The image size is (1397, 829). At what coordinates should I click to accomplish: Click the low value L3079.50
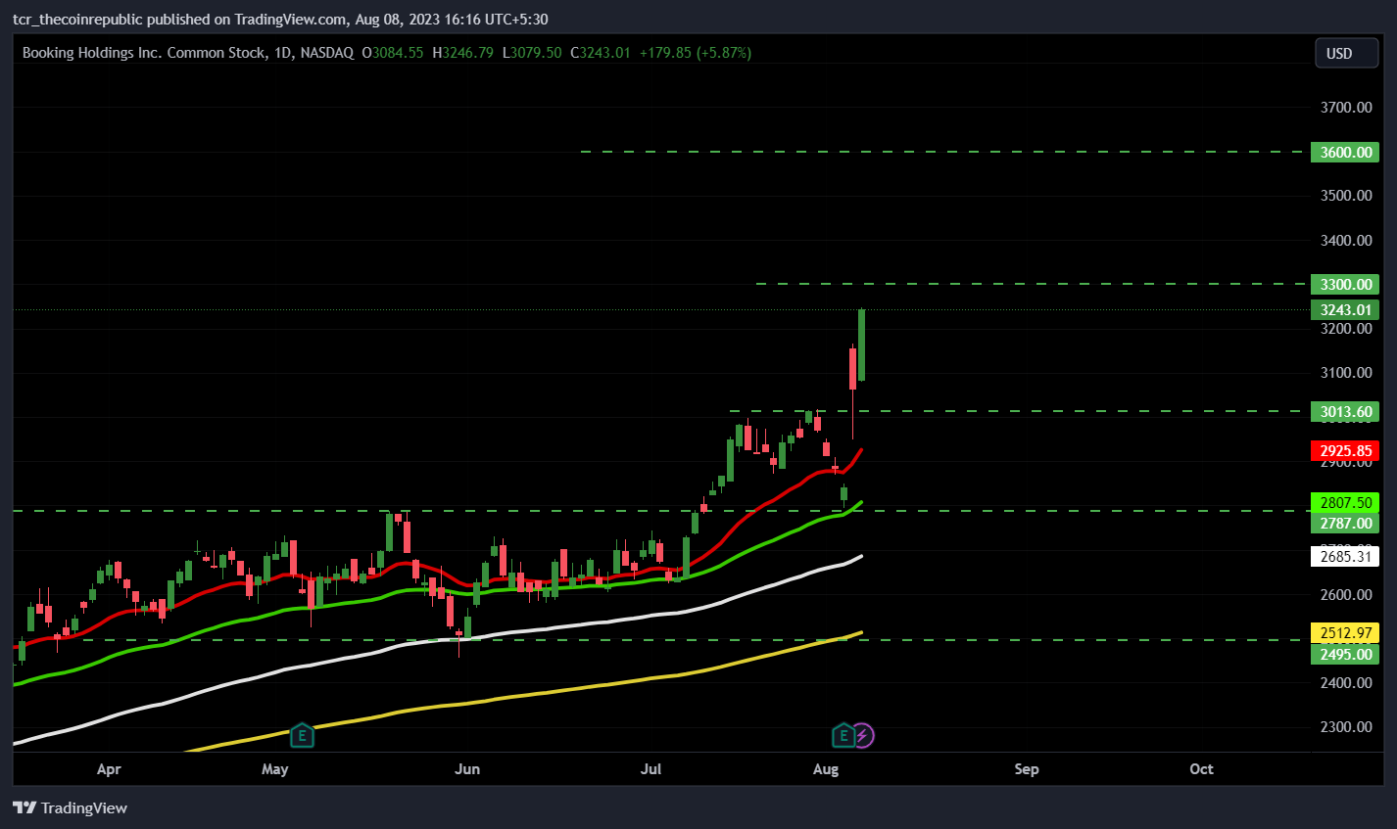532,53
